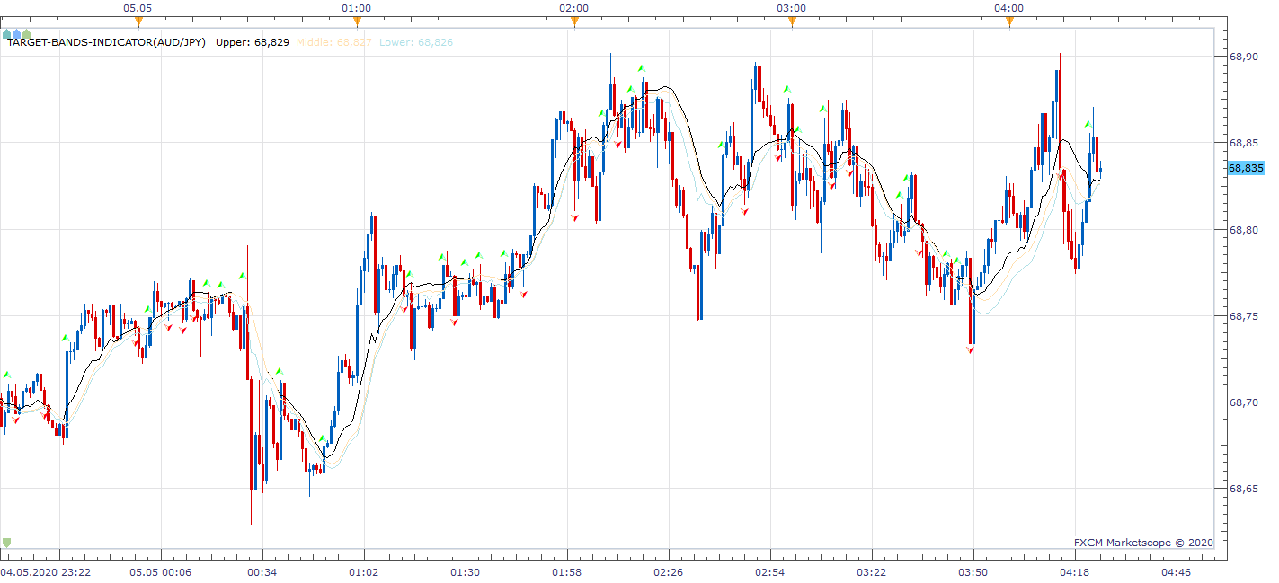
Task: Click the 68,80 price axis label
Action: (1242, 230)
